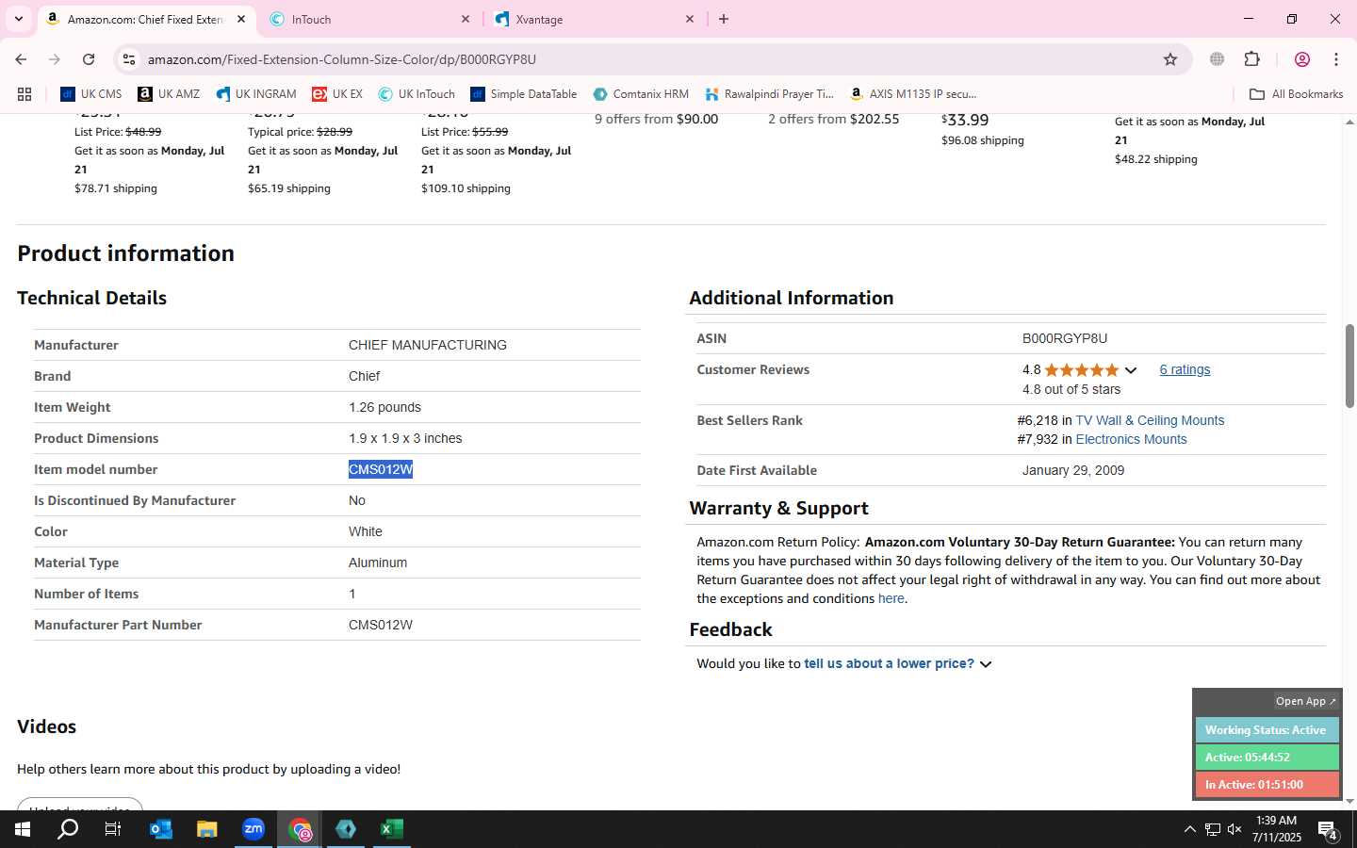Open site information icon in address bar
The image size is (1357, 848).
tap(129, 59)
